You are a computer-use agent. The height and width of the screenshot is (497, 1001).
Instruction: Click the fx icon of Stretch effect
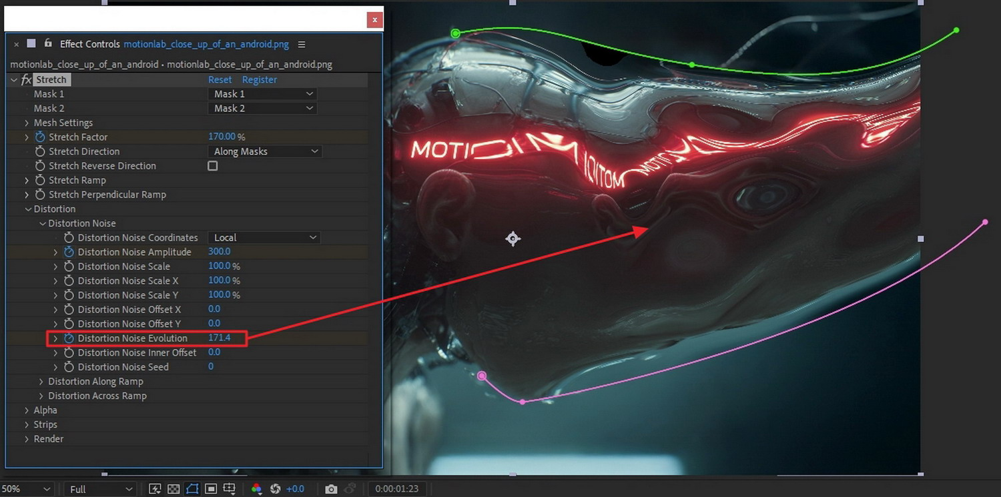coord(27,80)
